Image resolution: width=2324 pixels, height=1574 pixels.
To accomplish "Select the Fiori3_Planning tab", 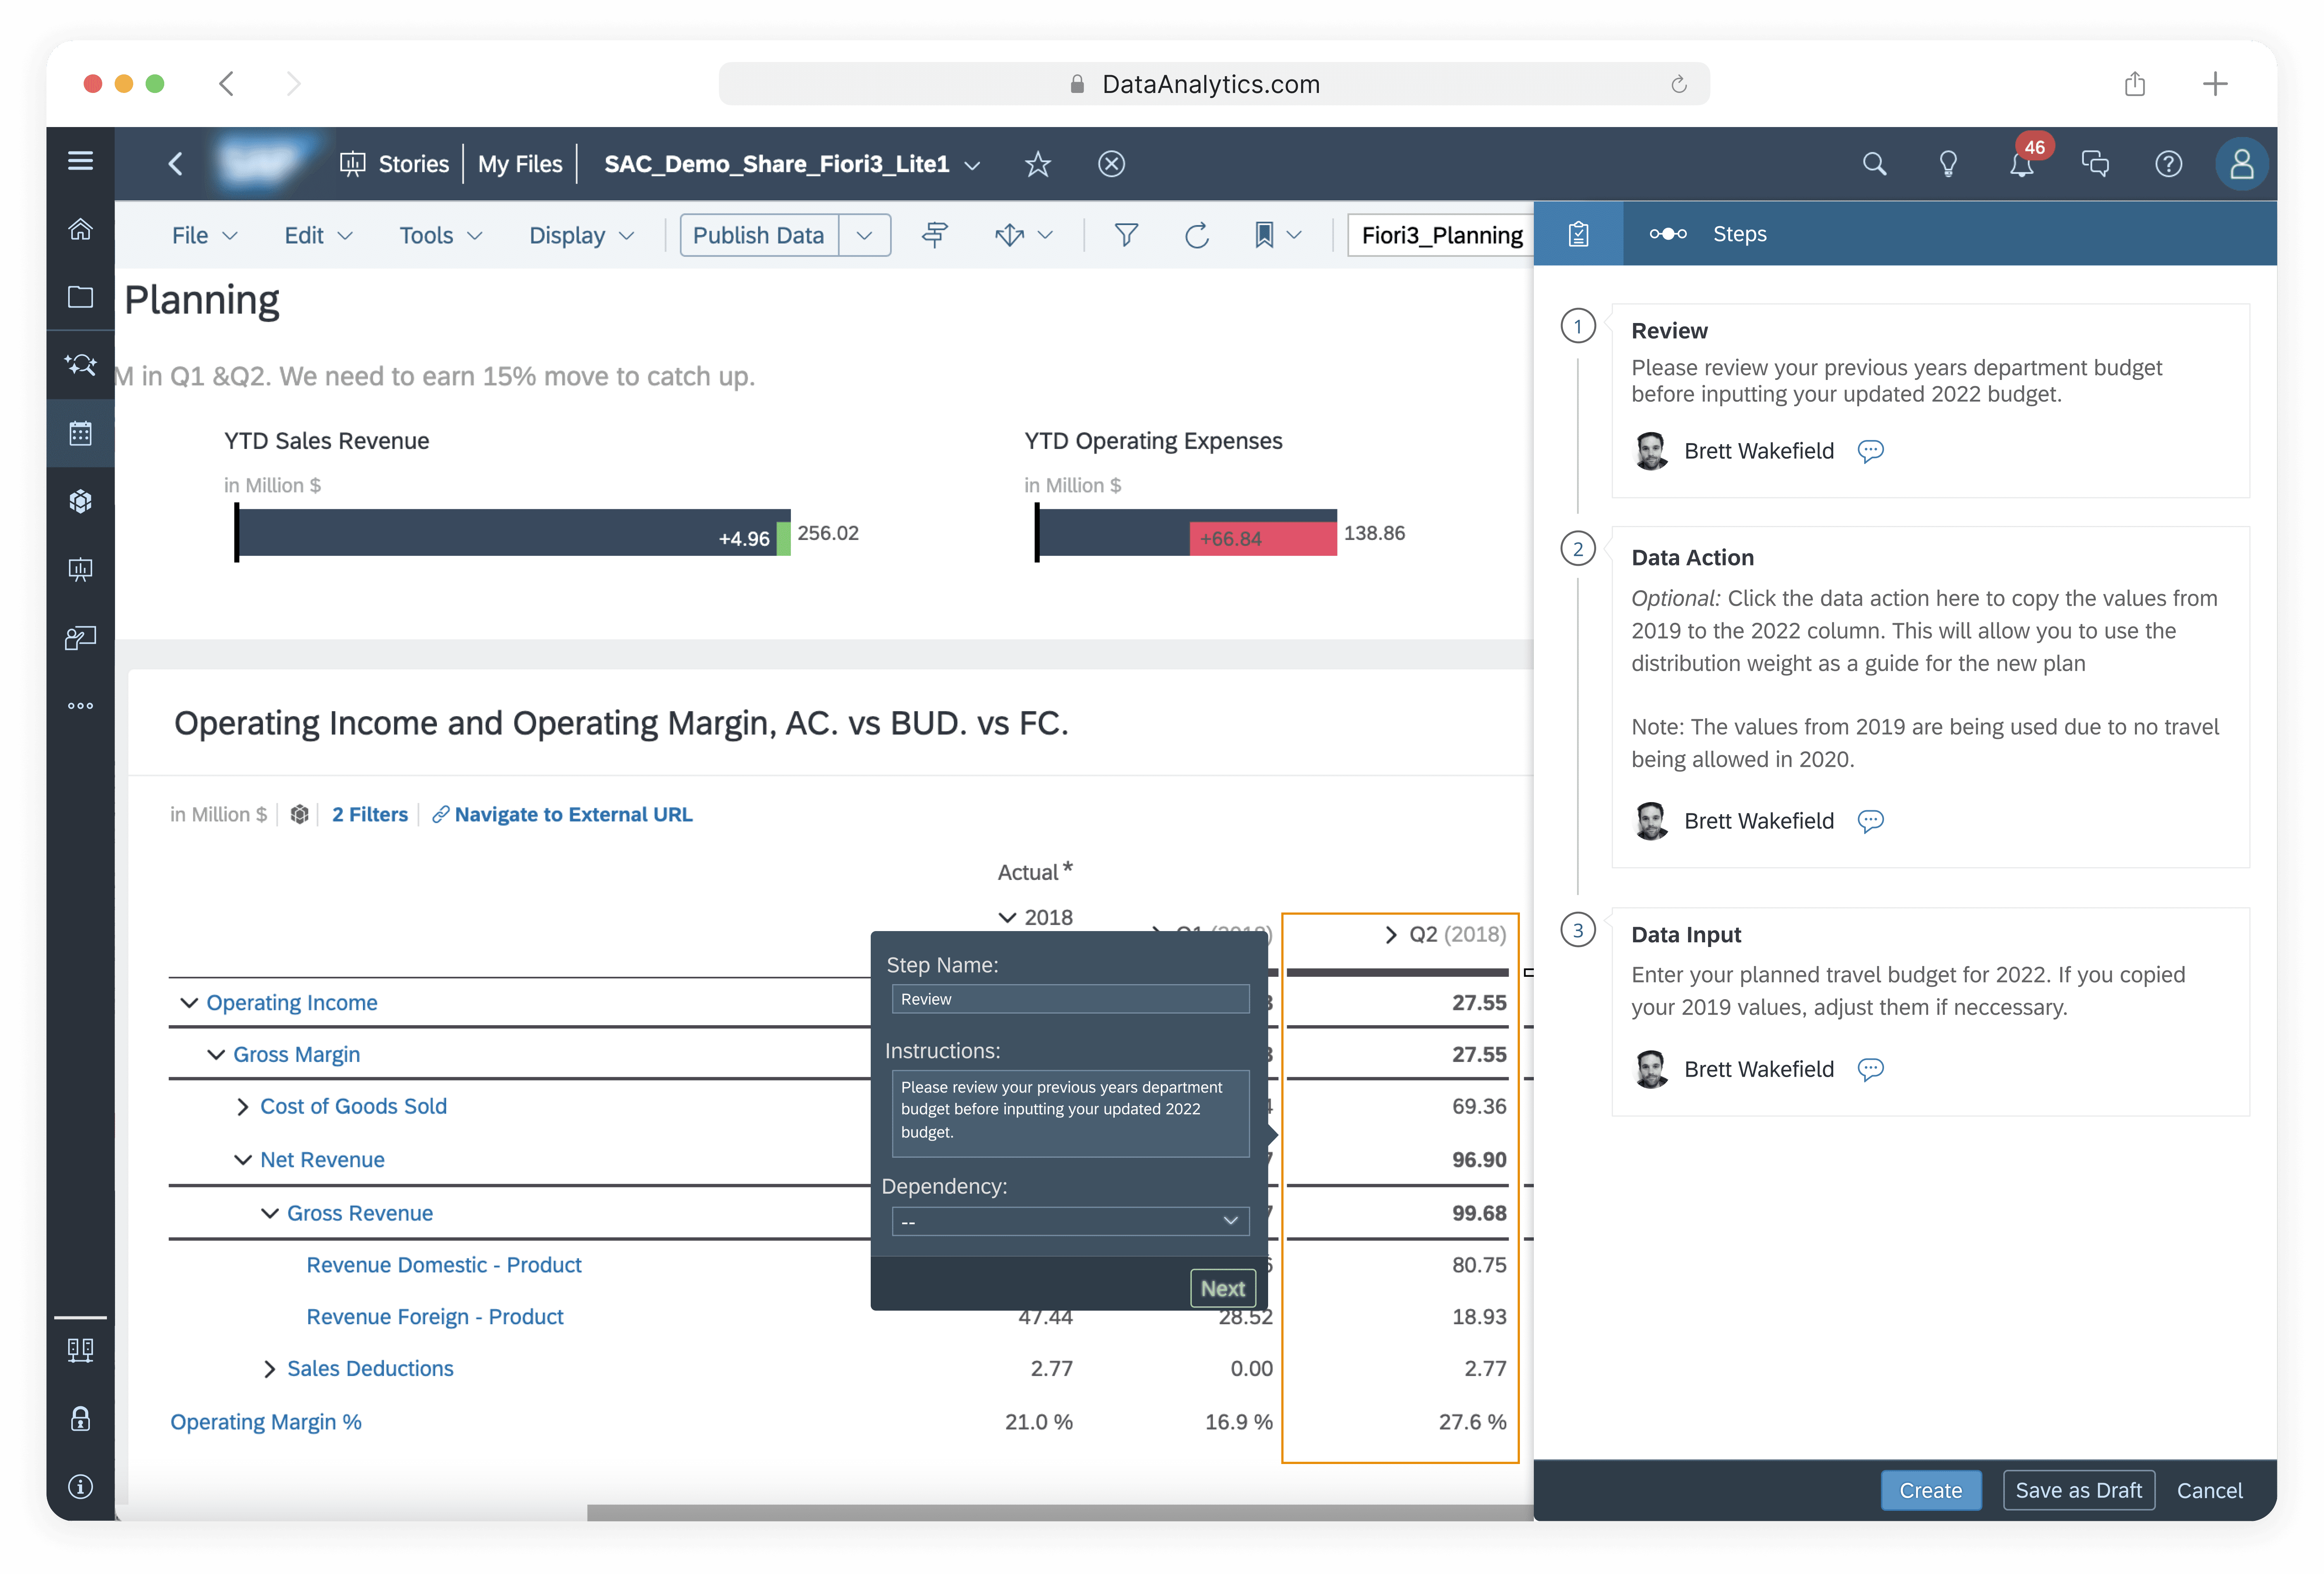I will [1441, 235].
